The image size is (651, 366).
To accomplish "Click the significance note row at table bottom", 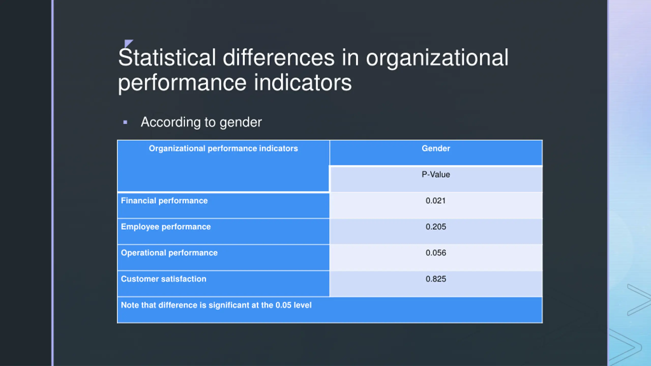I will point(216,305).
